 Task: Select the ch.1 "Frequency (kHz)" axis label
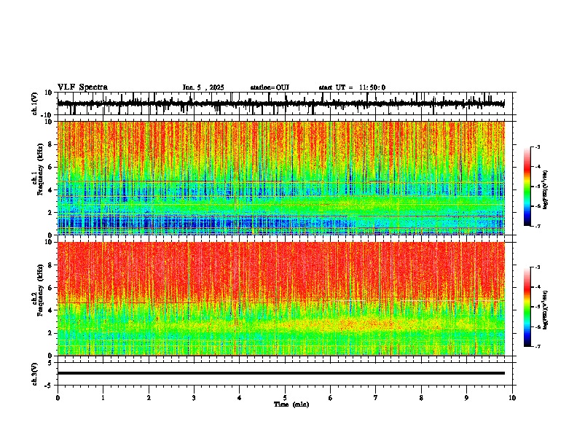pyautogui.click(x=40, y=169)
